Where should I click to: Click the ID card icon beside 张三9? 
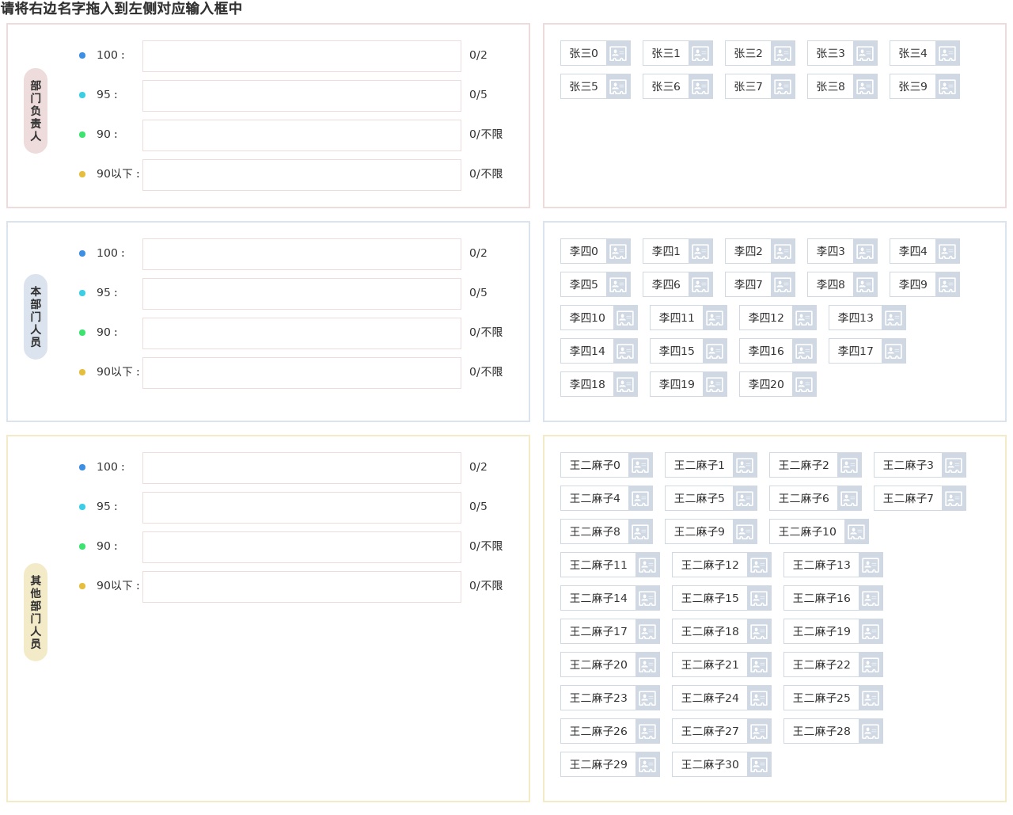coord(947,87)
